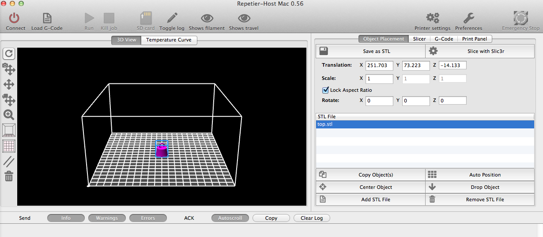543x237 pixels.
Task: Toggle Shows filament eye icon
Action: (207, 18)
